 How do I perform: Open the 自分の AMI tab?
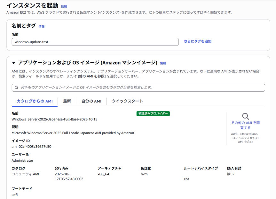(x=91, y=101)
